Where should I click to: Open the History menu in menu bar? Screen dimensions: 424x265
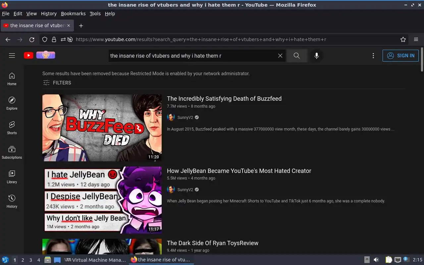(x=49, y=14)
